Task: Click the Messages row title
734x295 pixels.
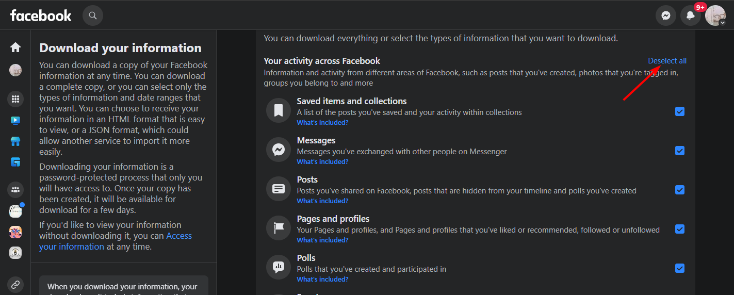Action: coord(316,140)
